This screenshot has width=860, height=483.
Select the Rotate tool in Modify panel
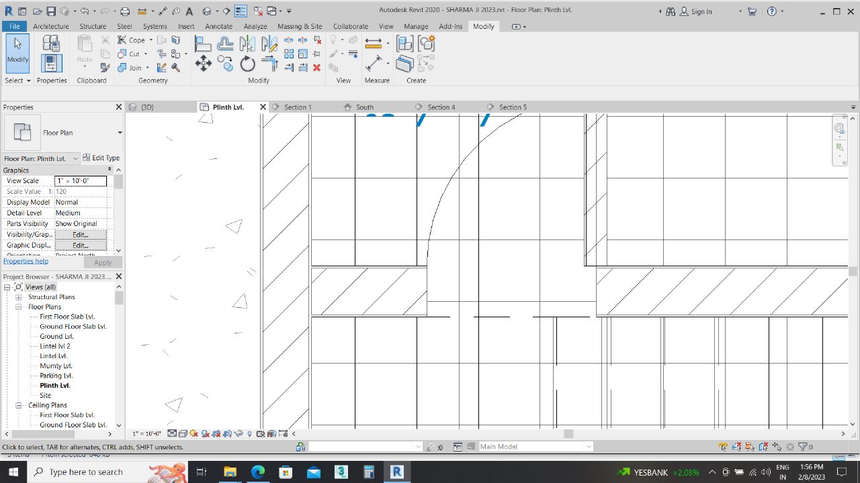(x=248, y=64)
